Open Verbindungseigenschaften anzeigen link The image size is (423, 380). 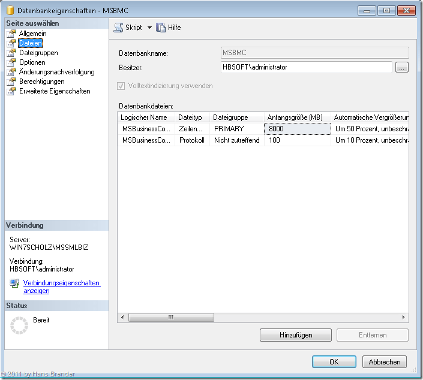pos(62,286)
